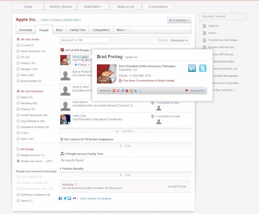Screen dimensions: 259x214
Task: Open Anita Cota's profile photo
Action: (x=65, y=119)
